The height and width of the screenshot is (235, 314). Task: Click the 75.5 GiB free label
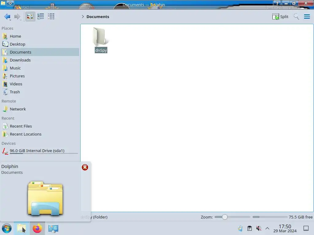(301, 217)
